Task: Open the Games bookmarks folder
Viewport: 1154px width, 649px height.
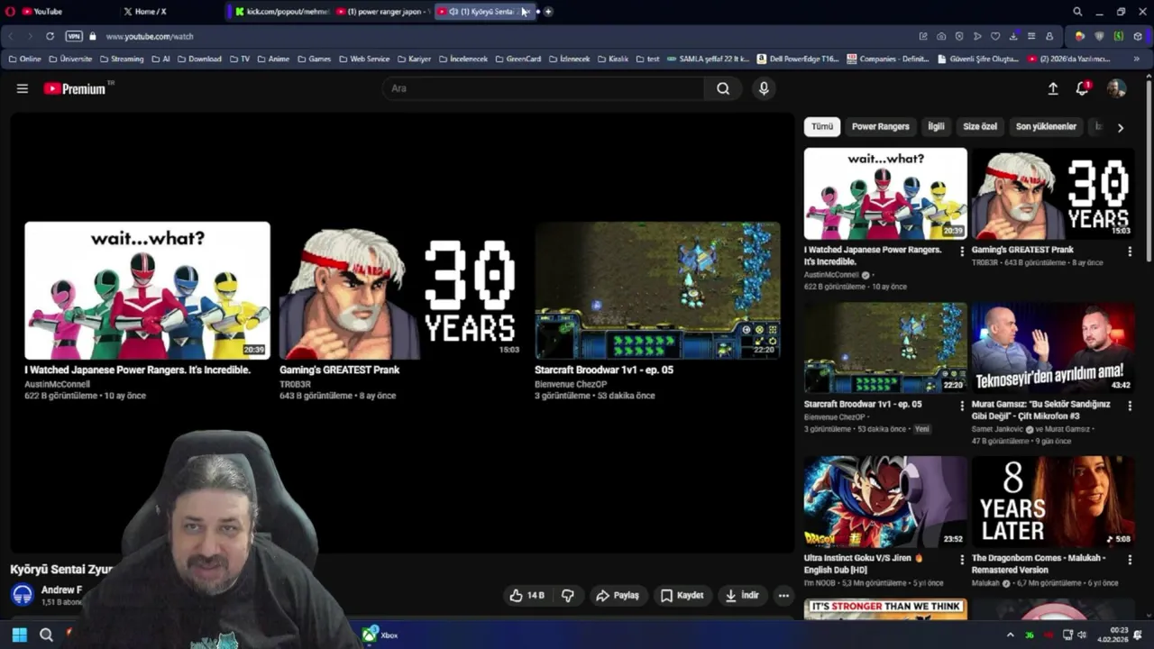Action: pos(314,59)
